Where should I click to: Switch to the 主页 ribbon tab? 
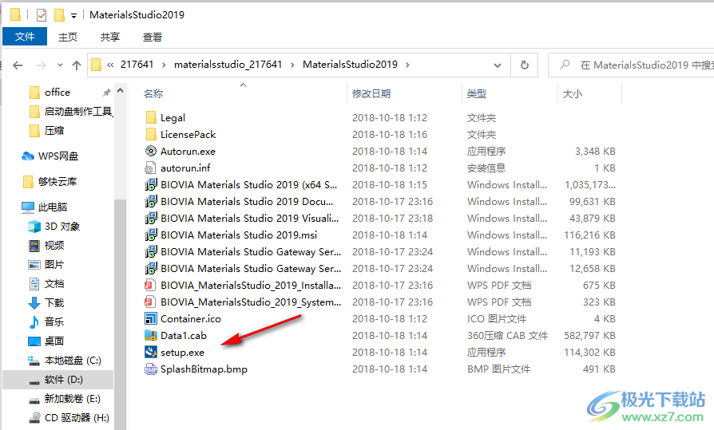coord(68,37)
